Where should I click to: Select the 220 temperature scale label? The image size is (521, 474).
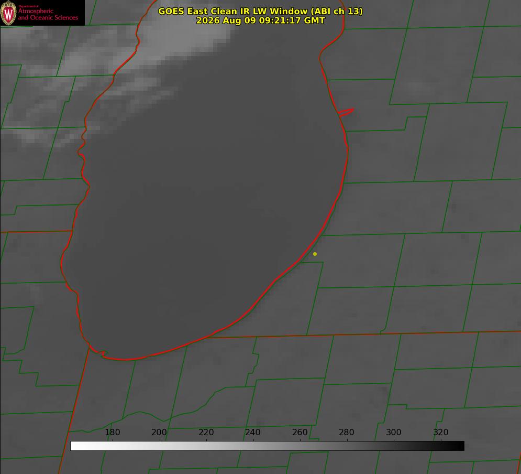click(x=206, y=432)
